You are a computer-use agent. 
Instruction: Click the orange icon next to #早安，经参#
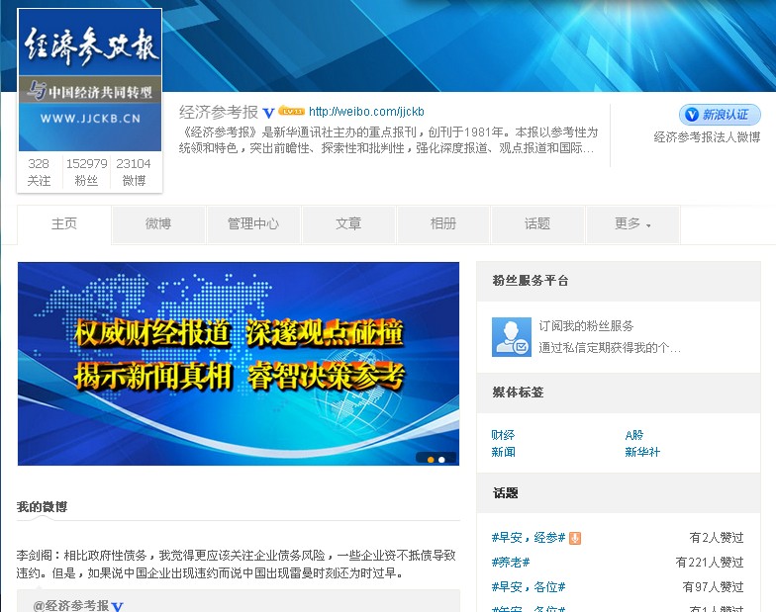pos(575,538)
